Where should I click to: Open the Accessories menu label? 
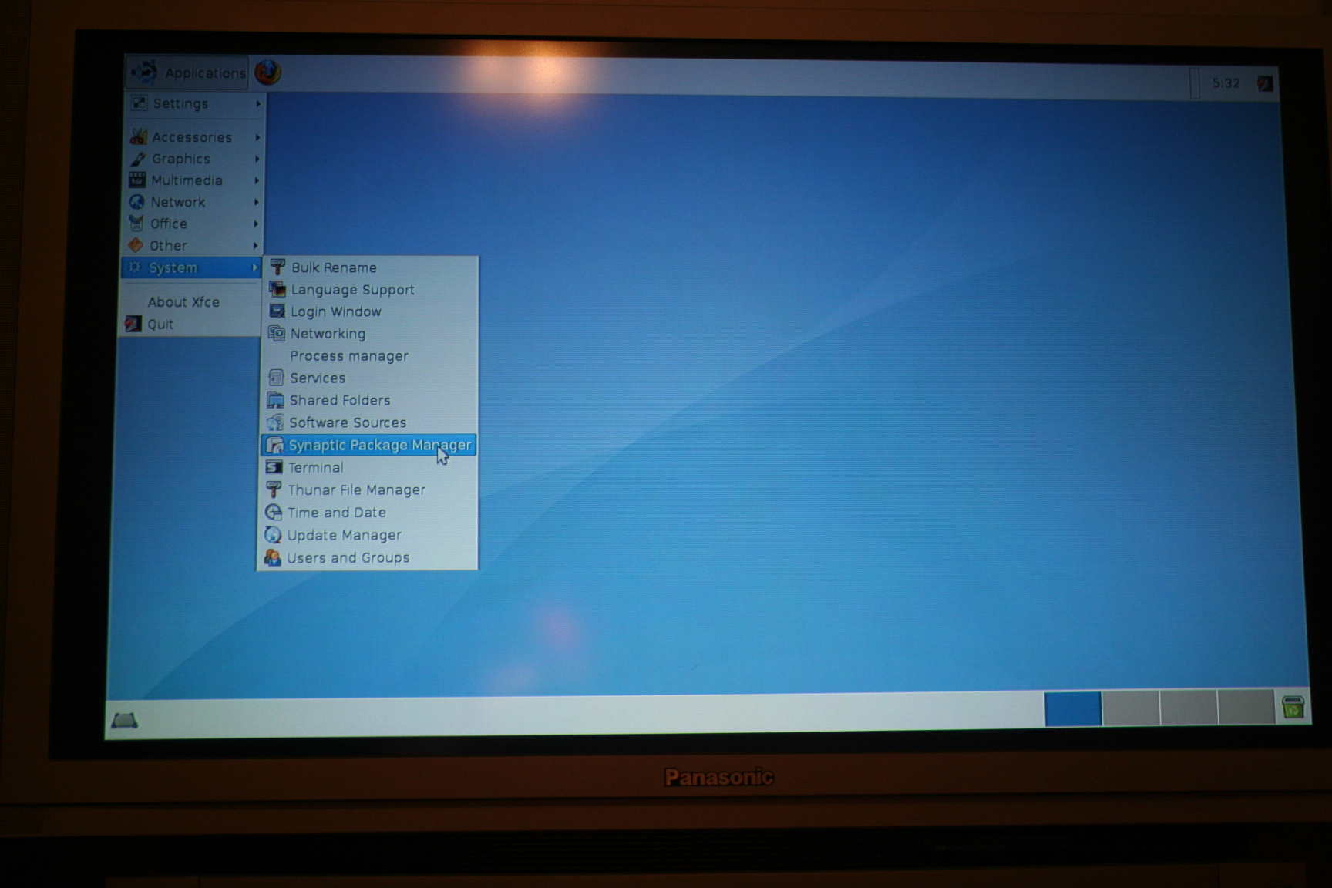coord(192,136)
